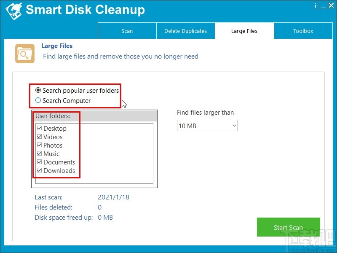337x253 pixels.
Task: Close the Smart Disk Cleanup window
Action: [331, 5]
